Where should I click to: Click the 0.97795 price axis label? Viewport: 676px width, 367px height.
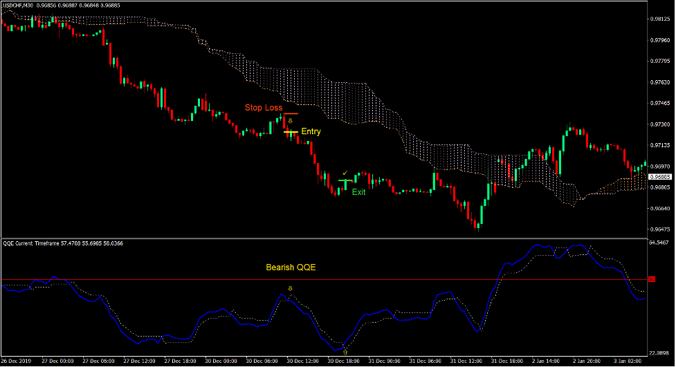[659, 61]
